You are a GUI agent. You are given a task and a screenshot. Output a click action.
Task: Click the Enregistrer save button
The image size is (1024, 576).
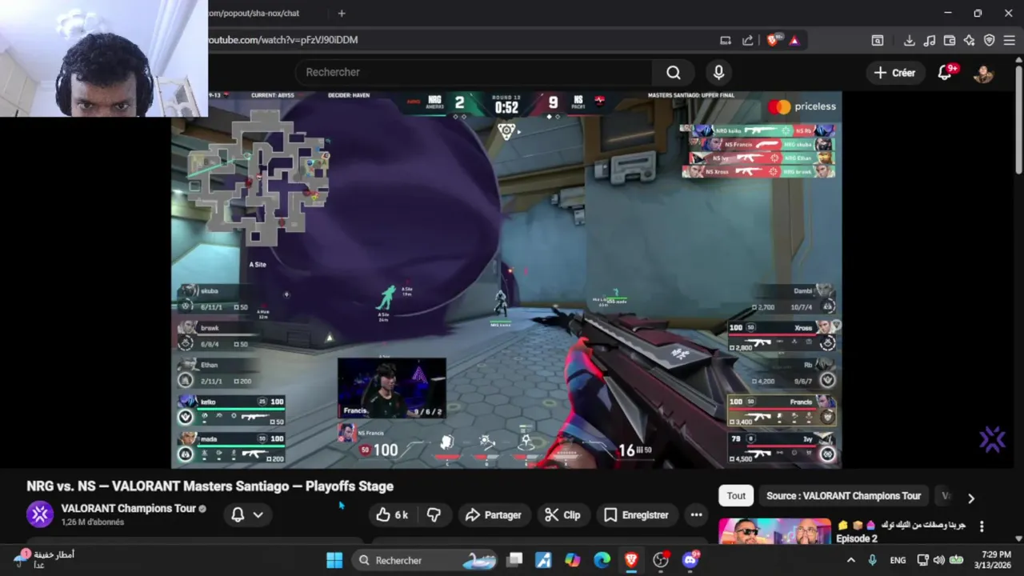click(636, 515)
